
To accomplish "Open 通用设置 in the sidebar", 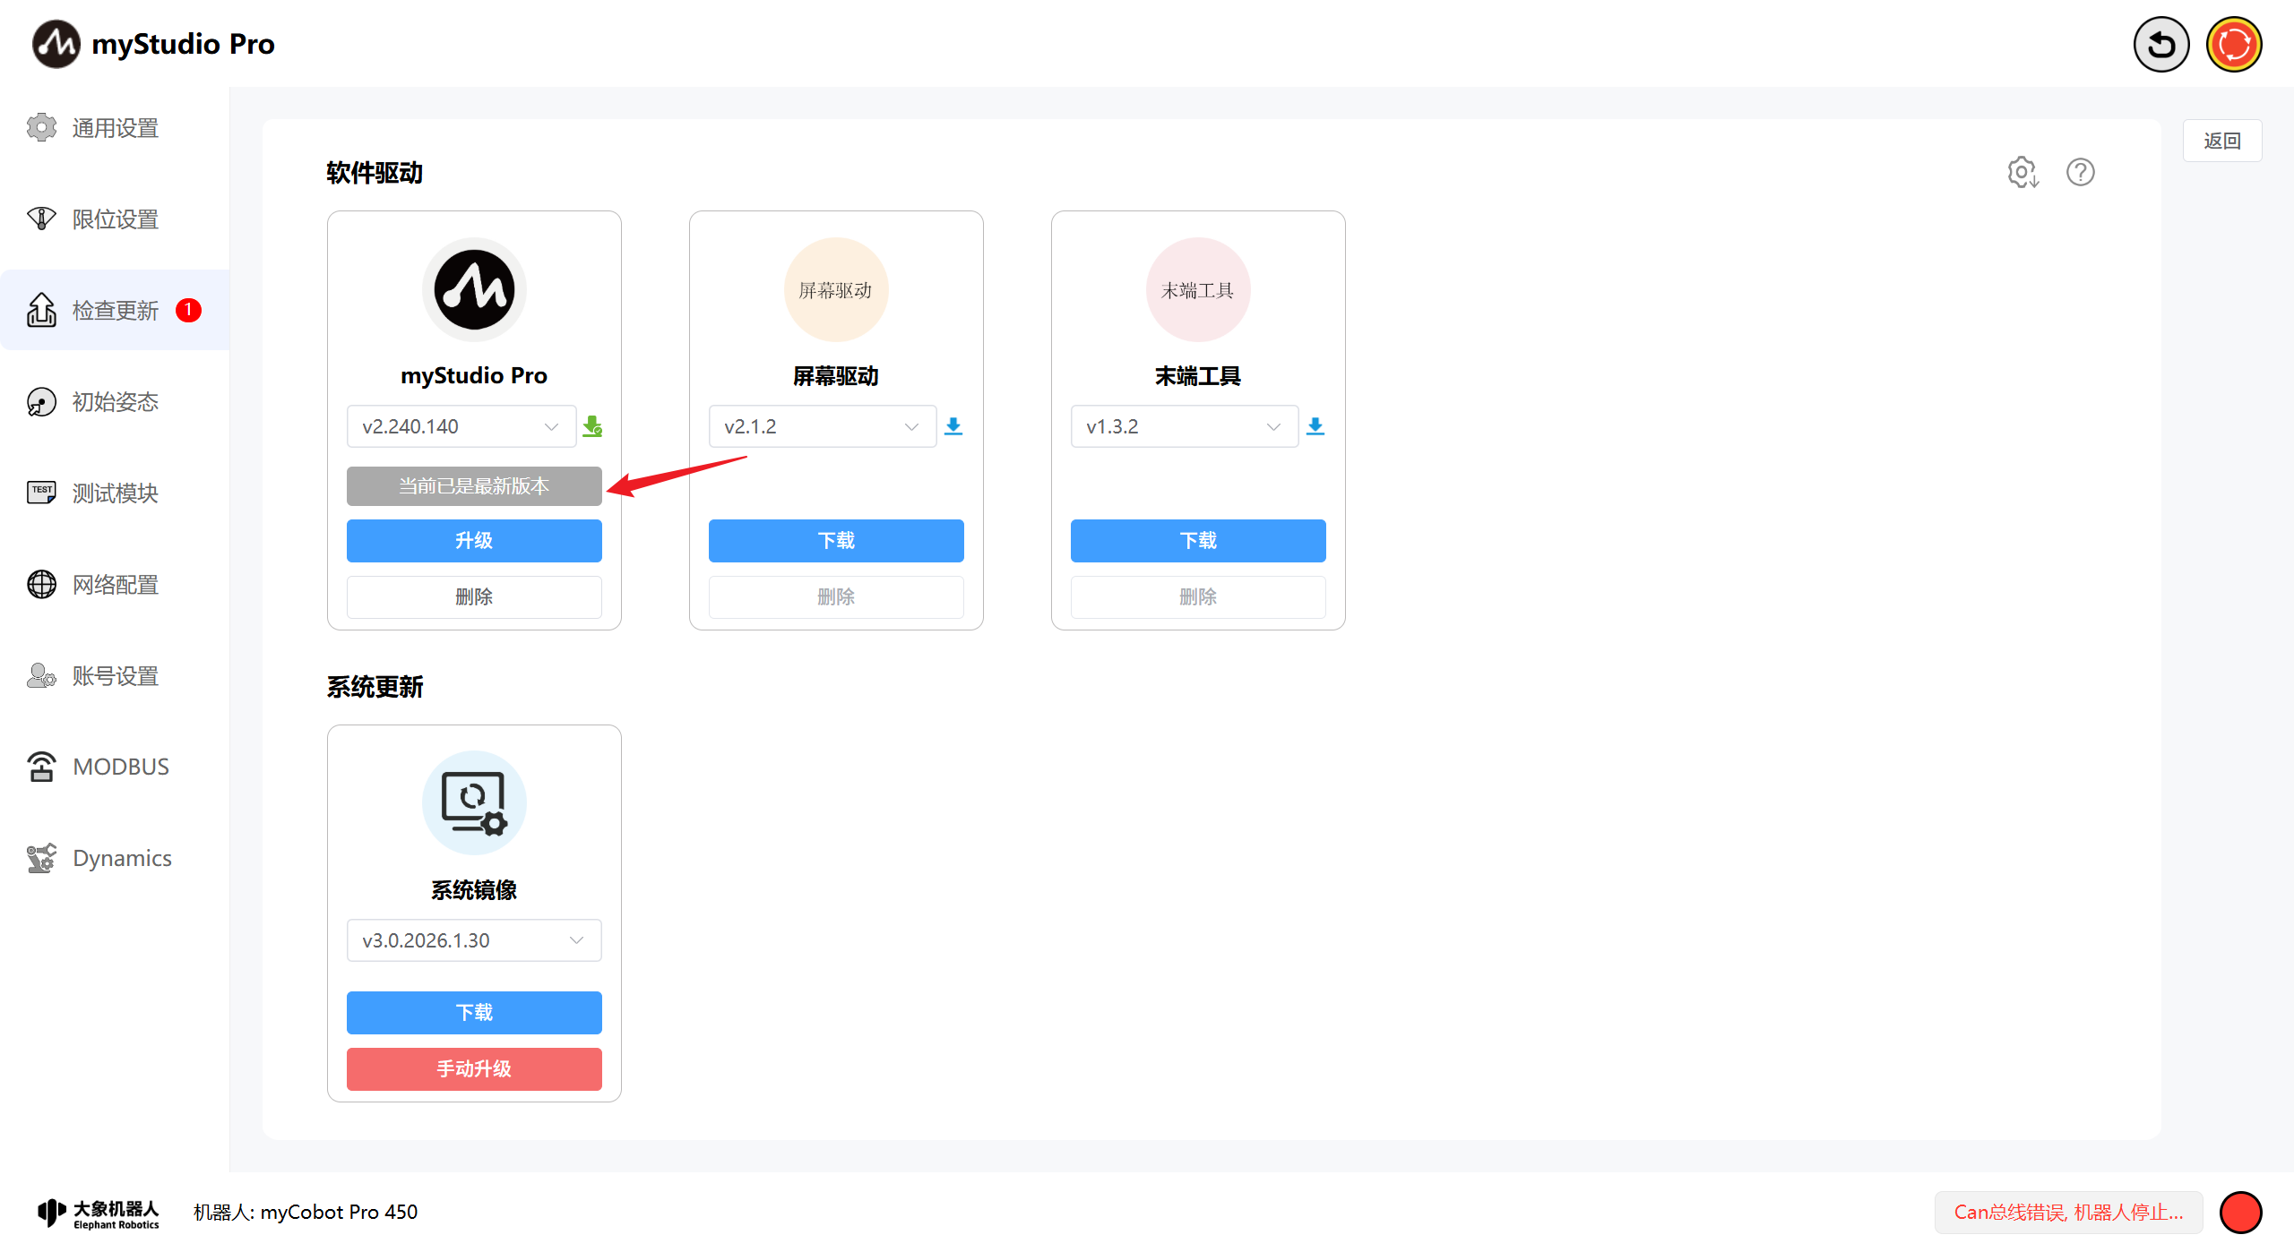I will 115,128.
